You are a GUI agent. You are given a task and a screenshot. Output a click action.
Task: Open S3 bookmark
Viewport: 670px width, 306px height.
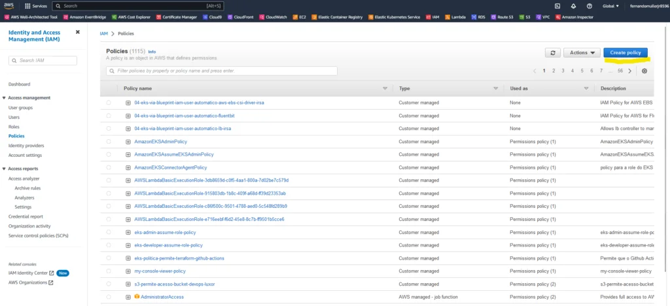pyautogui.click(x=525, y=17)
